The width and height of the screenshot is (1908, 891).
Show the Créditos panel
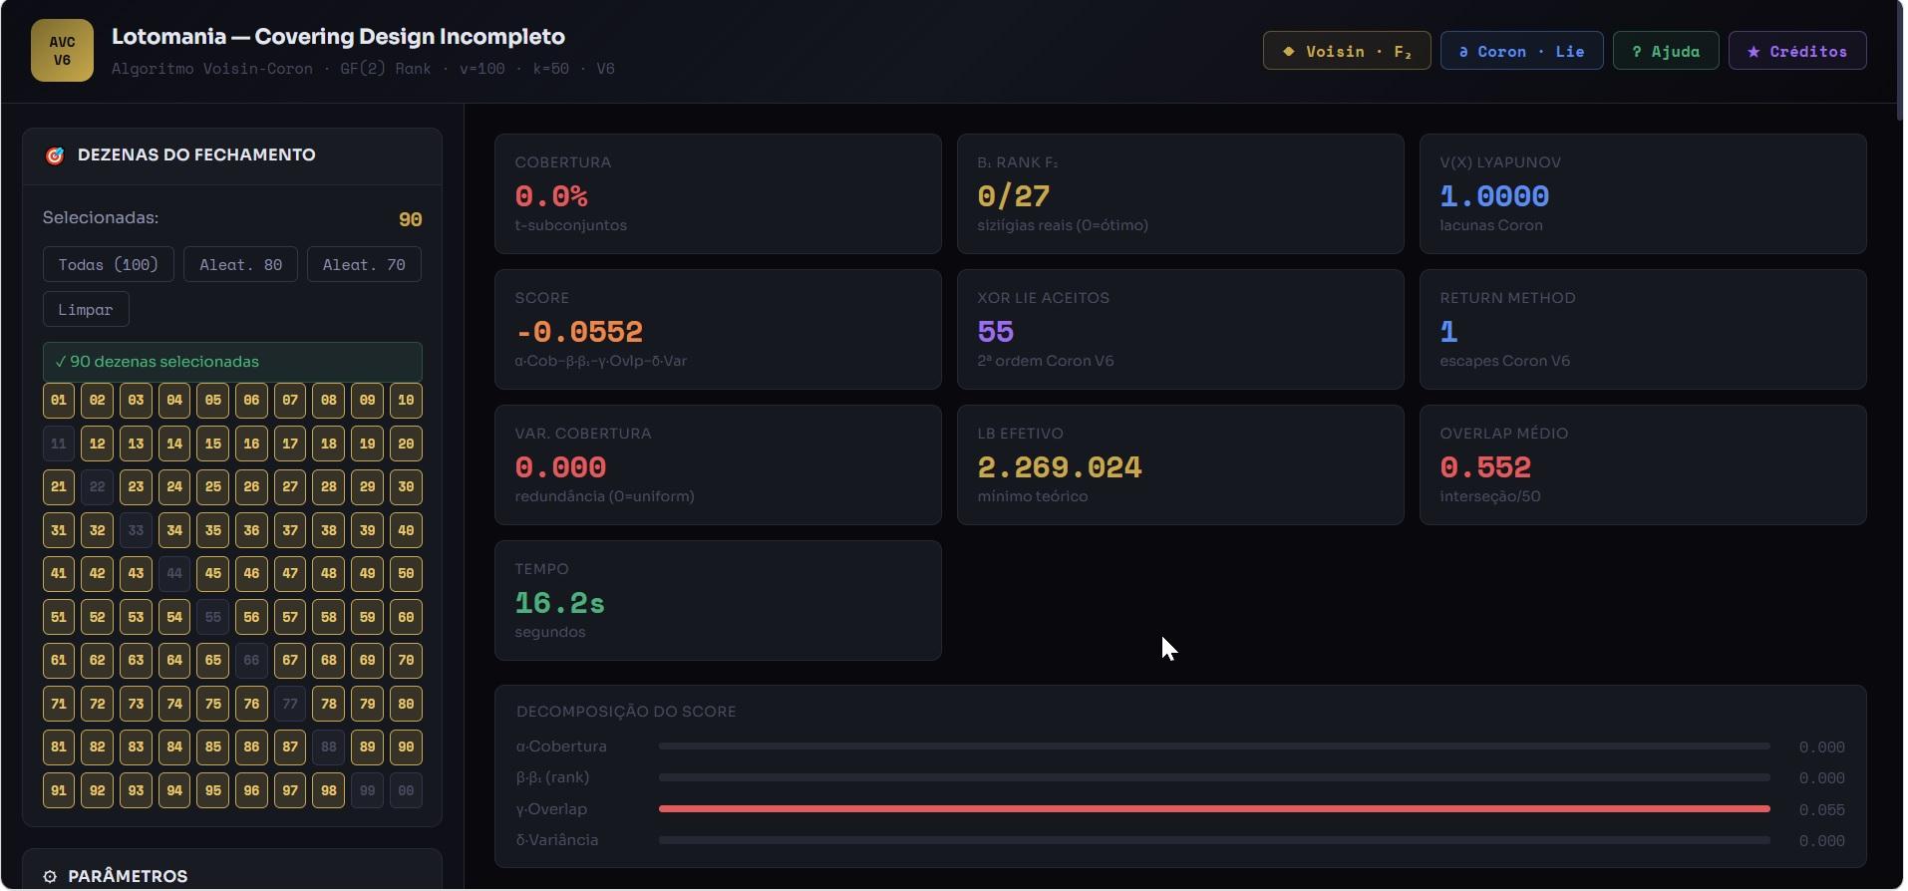pos(1796,51)
